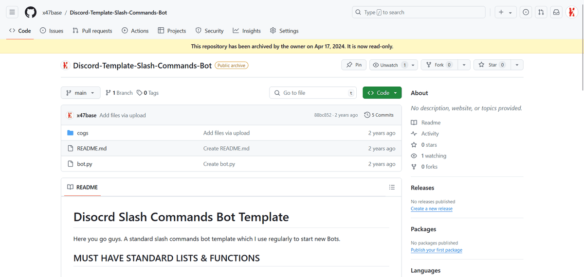This screenshot has height=277, width=584.
Task: Pin this repository
Action: pos(354,65)
